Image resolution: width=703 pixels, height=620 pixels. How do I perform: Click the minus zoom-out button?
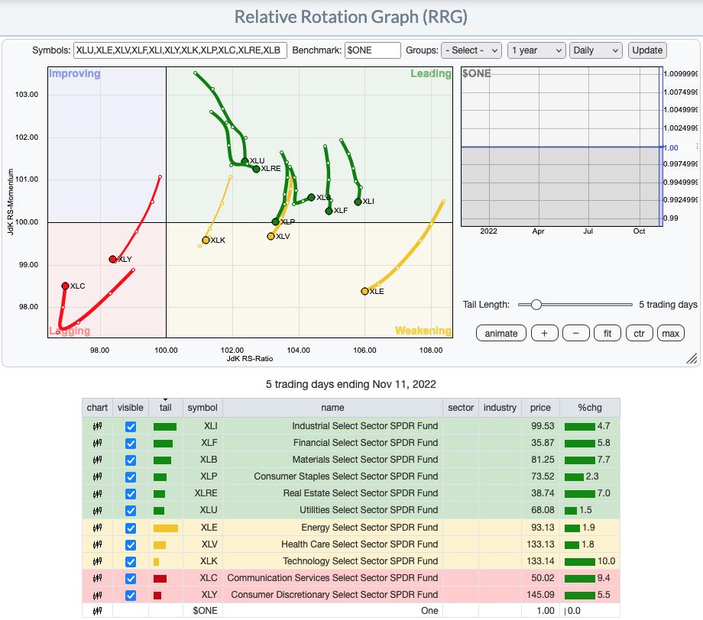click(x=575, y=333)
